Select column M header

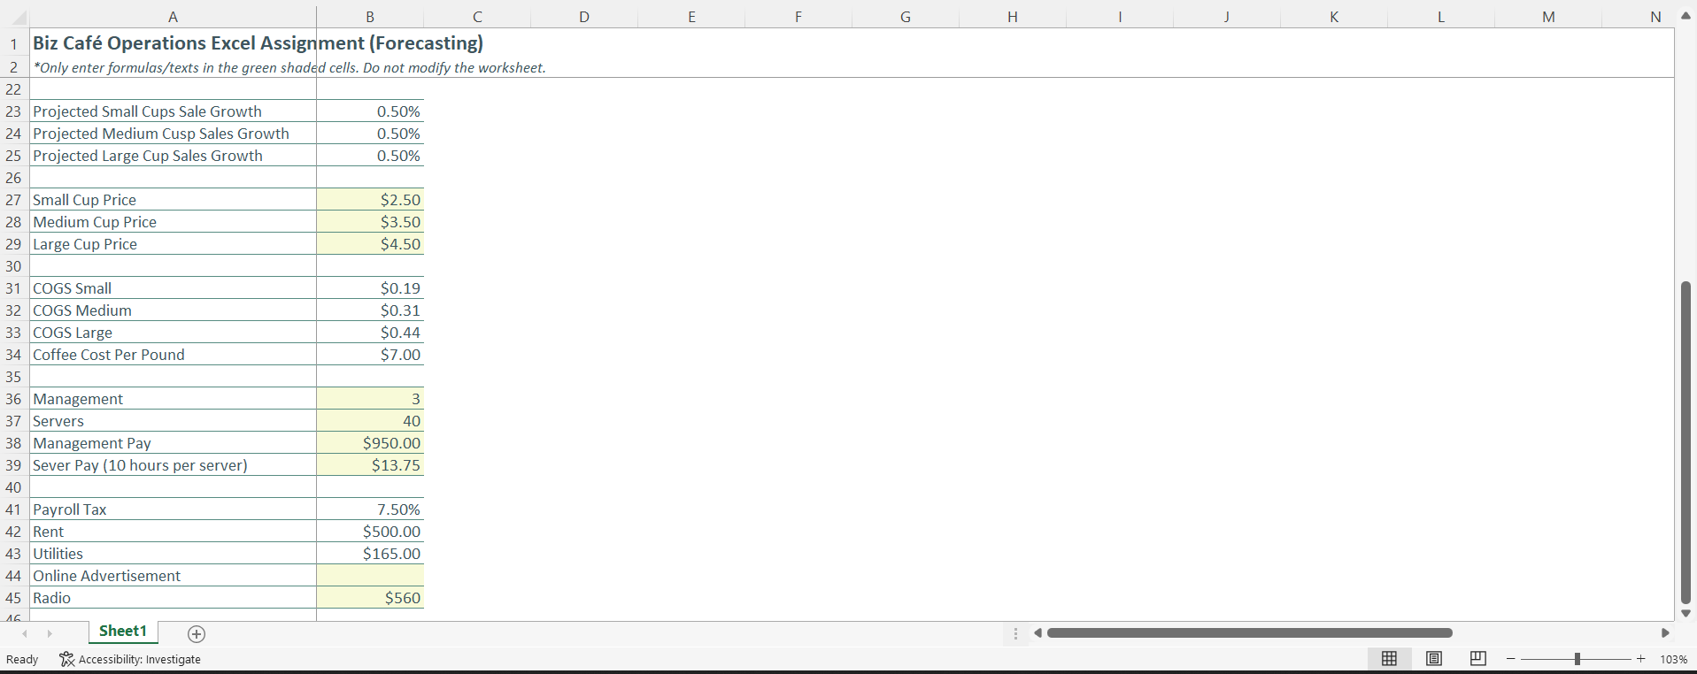coord(1548,17)
